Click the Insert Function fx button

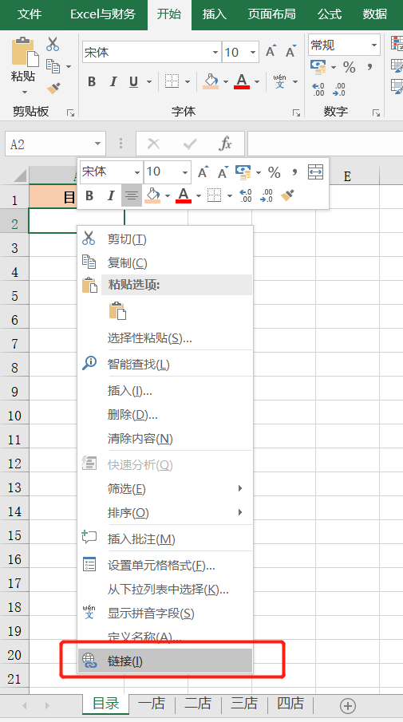click(x=225, y=144)
